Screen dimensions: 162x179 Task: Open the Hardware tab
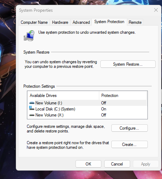tap(60, 22)
